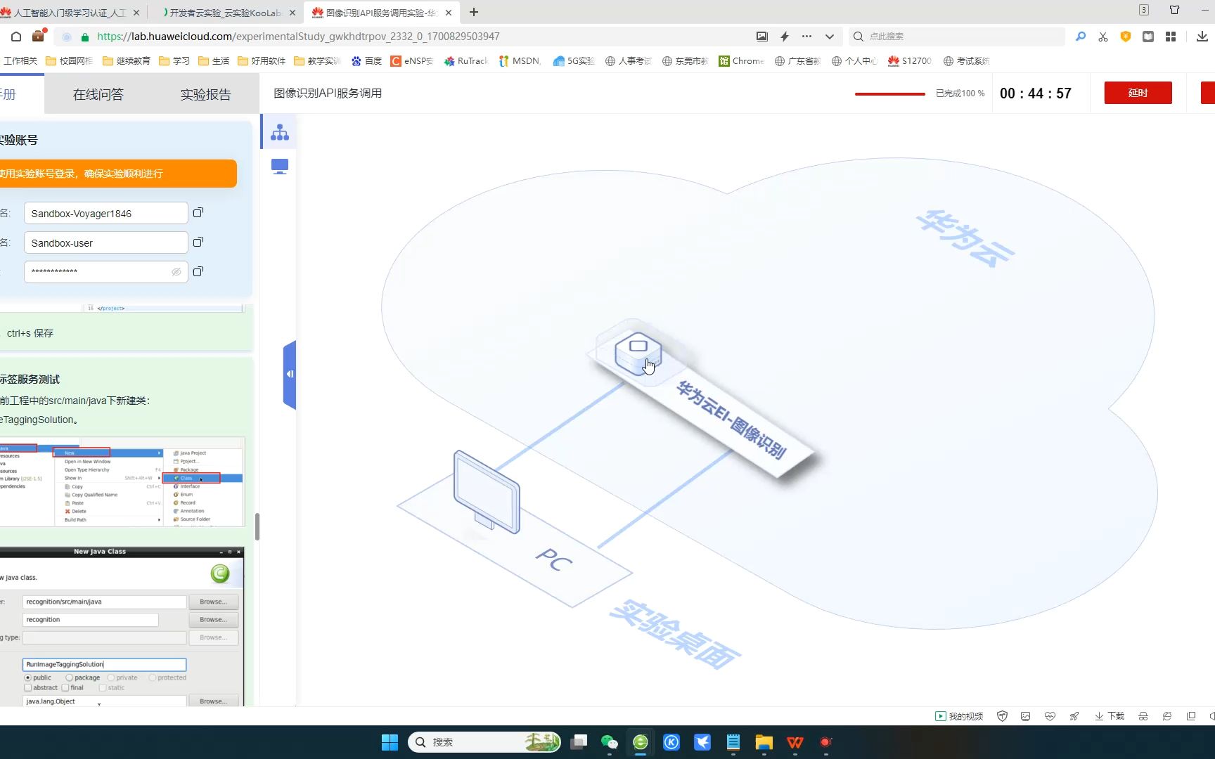Open the skin shirt icon
This screenshot has height=759, width=1215.
1175,10
